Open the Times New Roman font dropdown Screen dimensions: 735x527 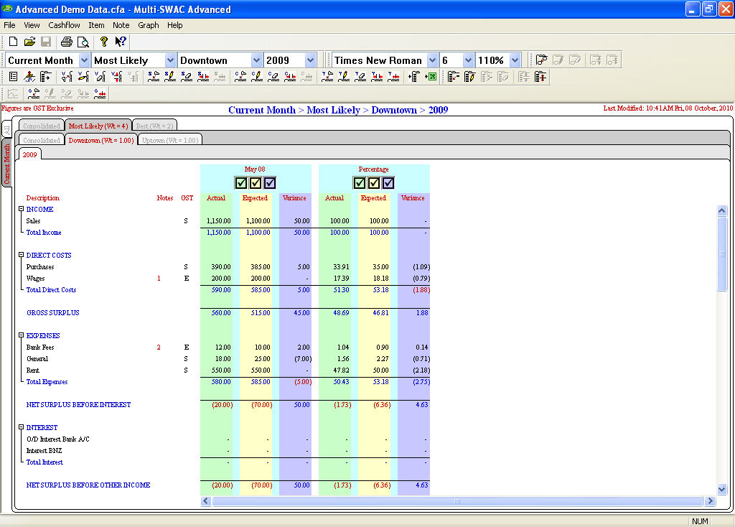(x=432, y=60)
